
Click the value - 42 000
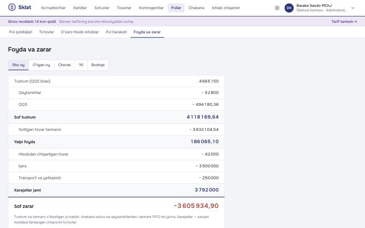click(210, 154)
